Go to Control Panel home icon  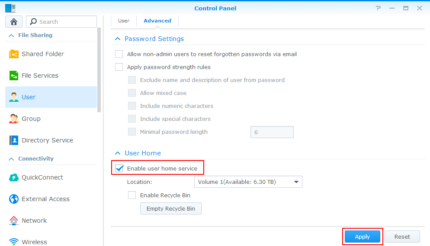click(14, 22)
